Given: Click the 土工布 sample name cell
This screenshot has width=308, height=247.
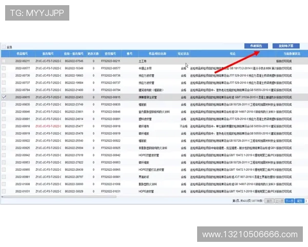Looking at the screenshot, I should tap(142, 61).
